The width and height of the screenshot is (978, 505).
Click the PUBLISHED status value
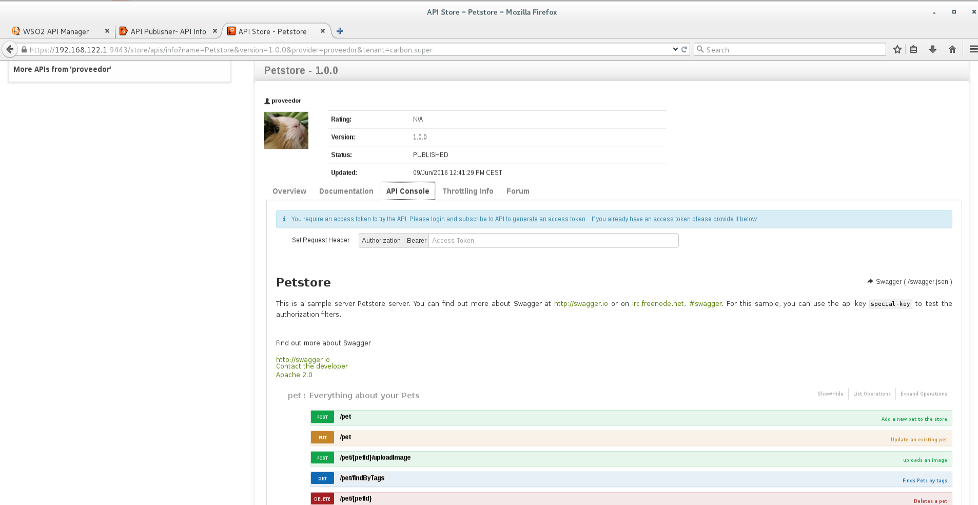(x=431, y=155)
